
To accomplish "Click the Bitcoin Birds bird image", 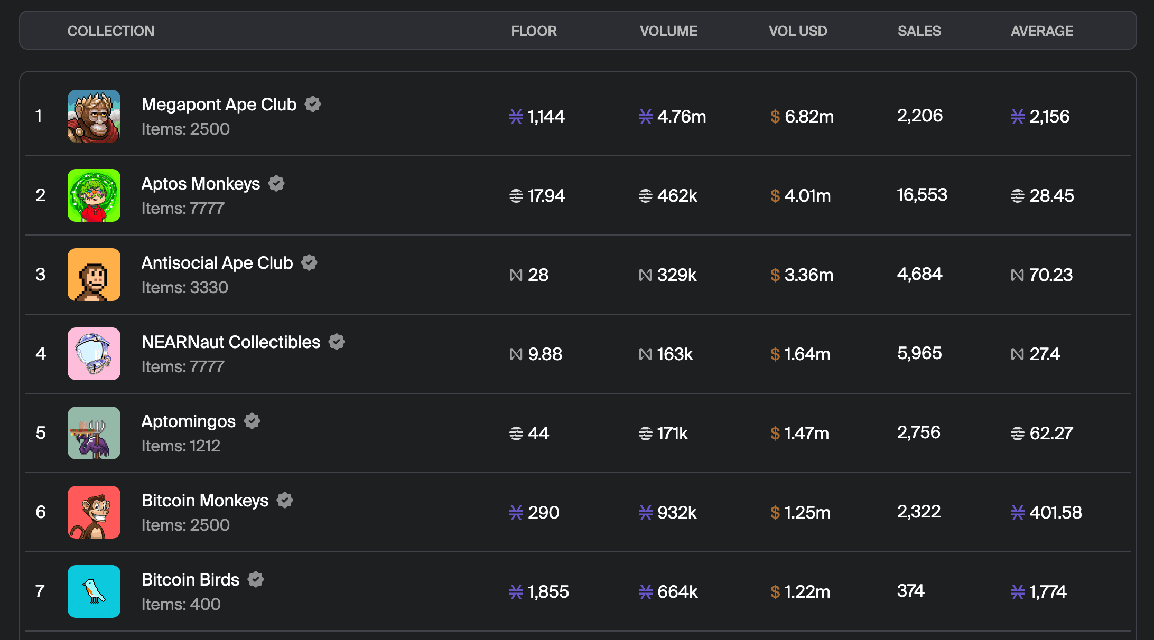I will point(94,591).
